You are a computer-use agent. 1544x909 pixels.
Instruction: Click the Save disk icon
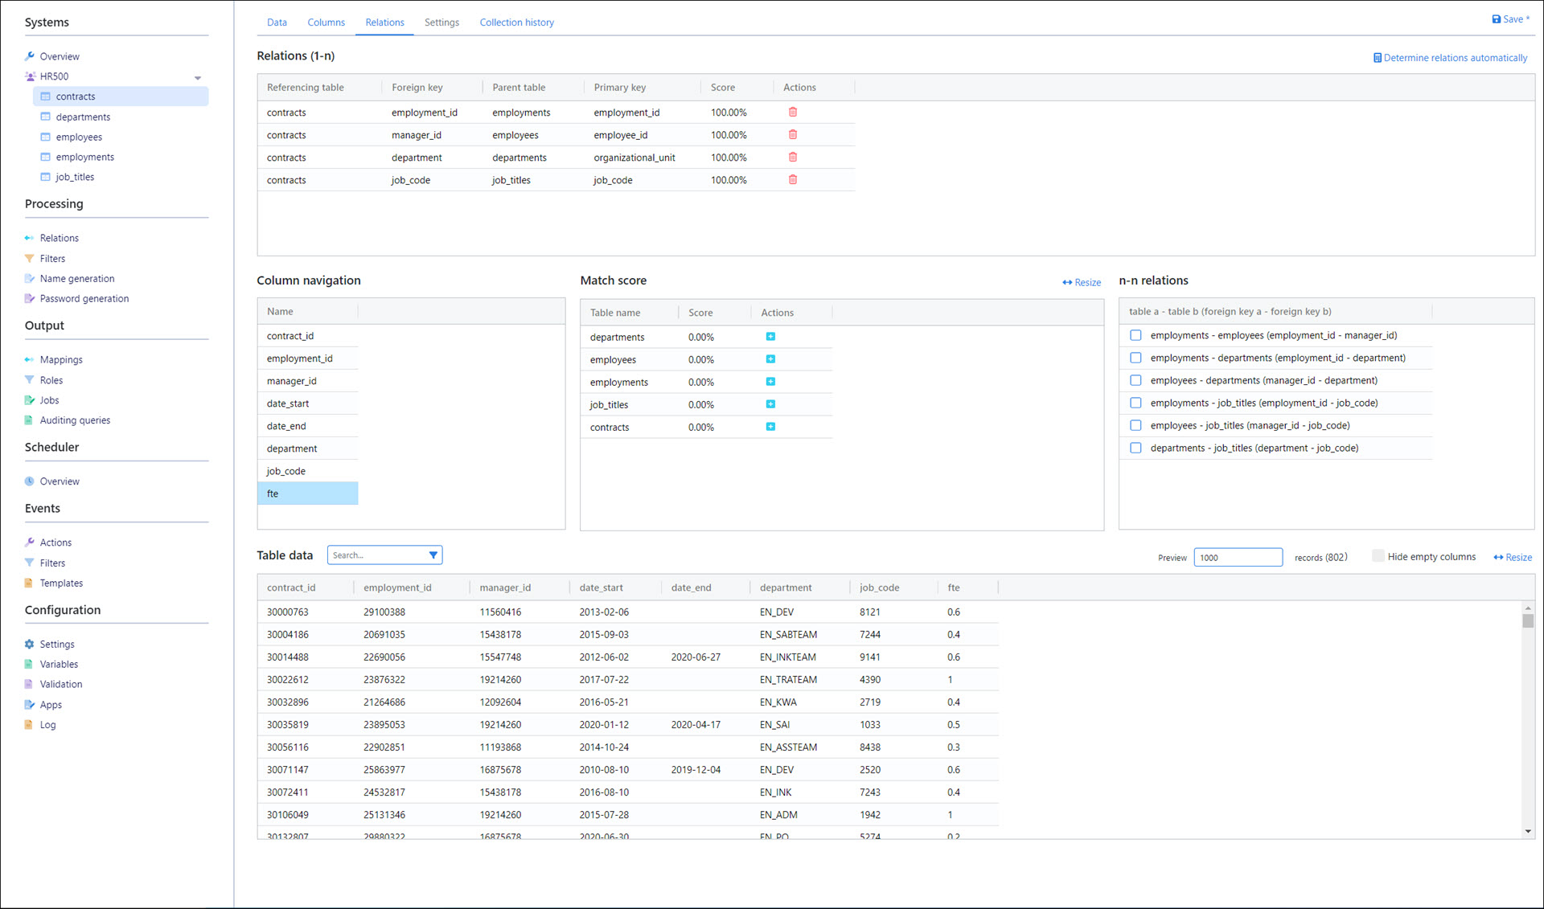tap(1496, 19)
